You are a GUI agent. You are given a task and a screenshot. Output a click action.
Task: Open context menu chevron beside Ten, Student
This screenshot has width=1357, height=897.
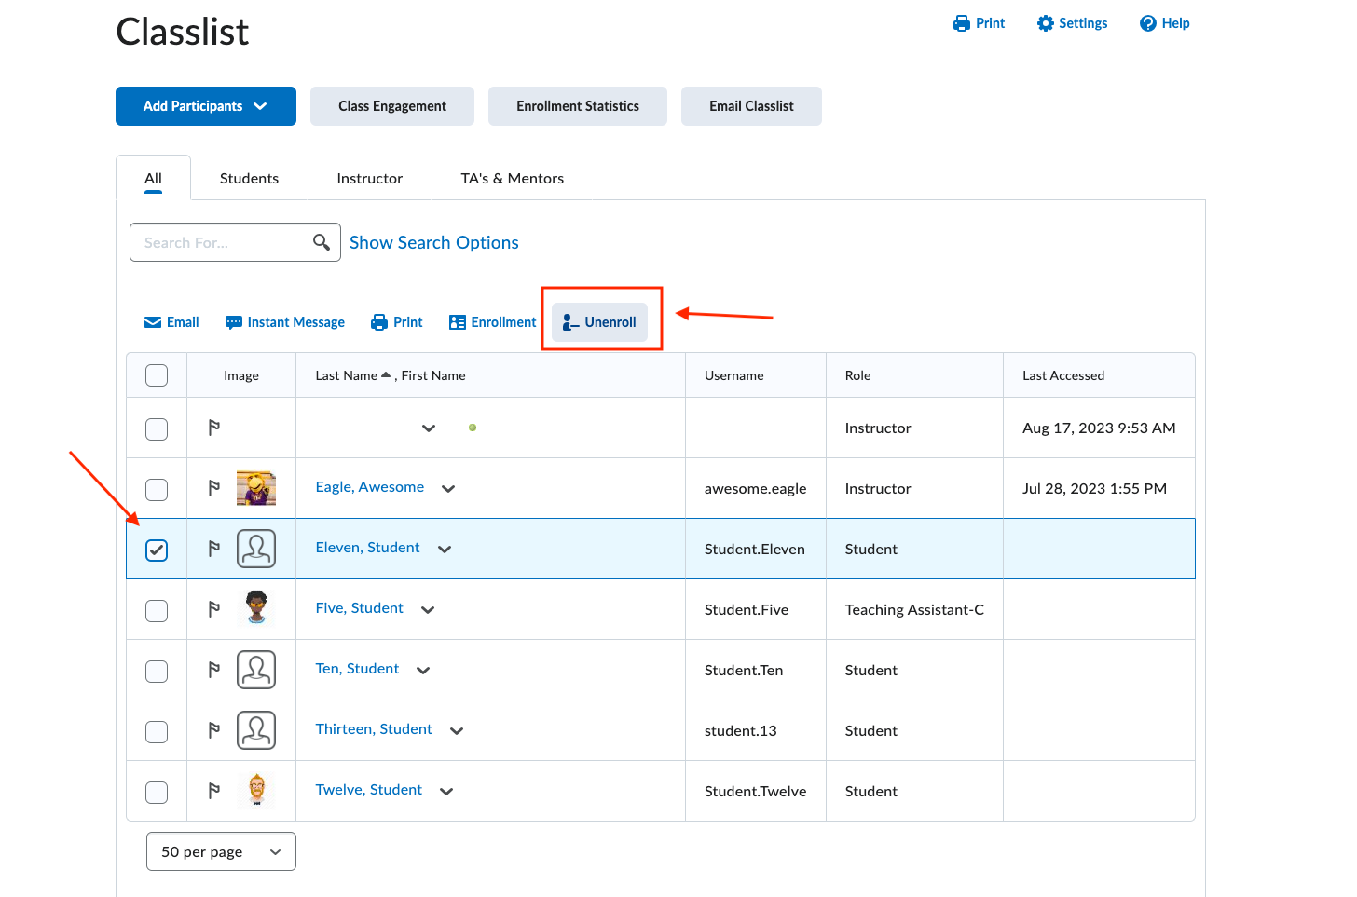click(423, 671)
